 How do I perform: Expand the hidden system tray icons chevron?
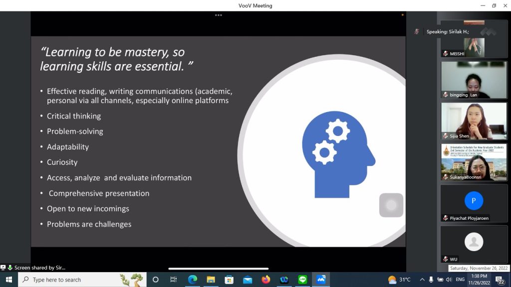[422, 280]
